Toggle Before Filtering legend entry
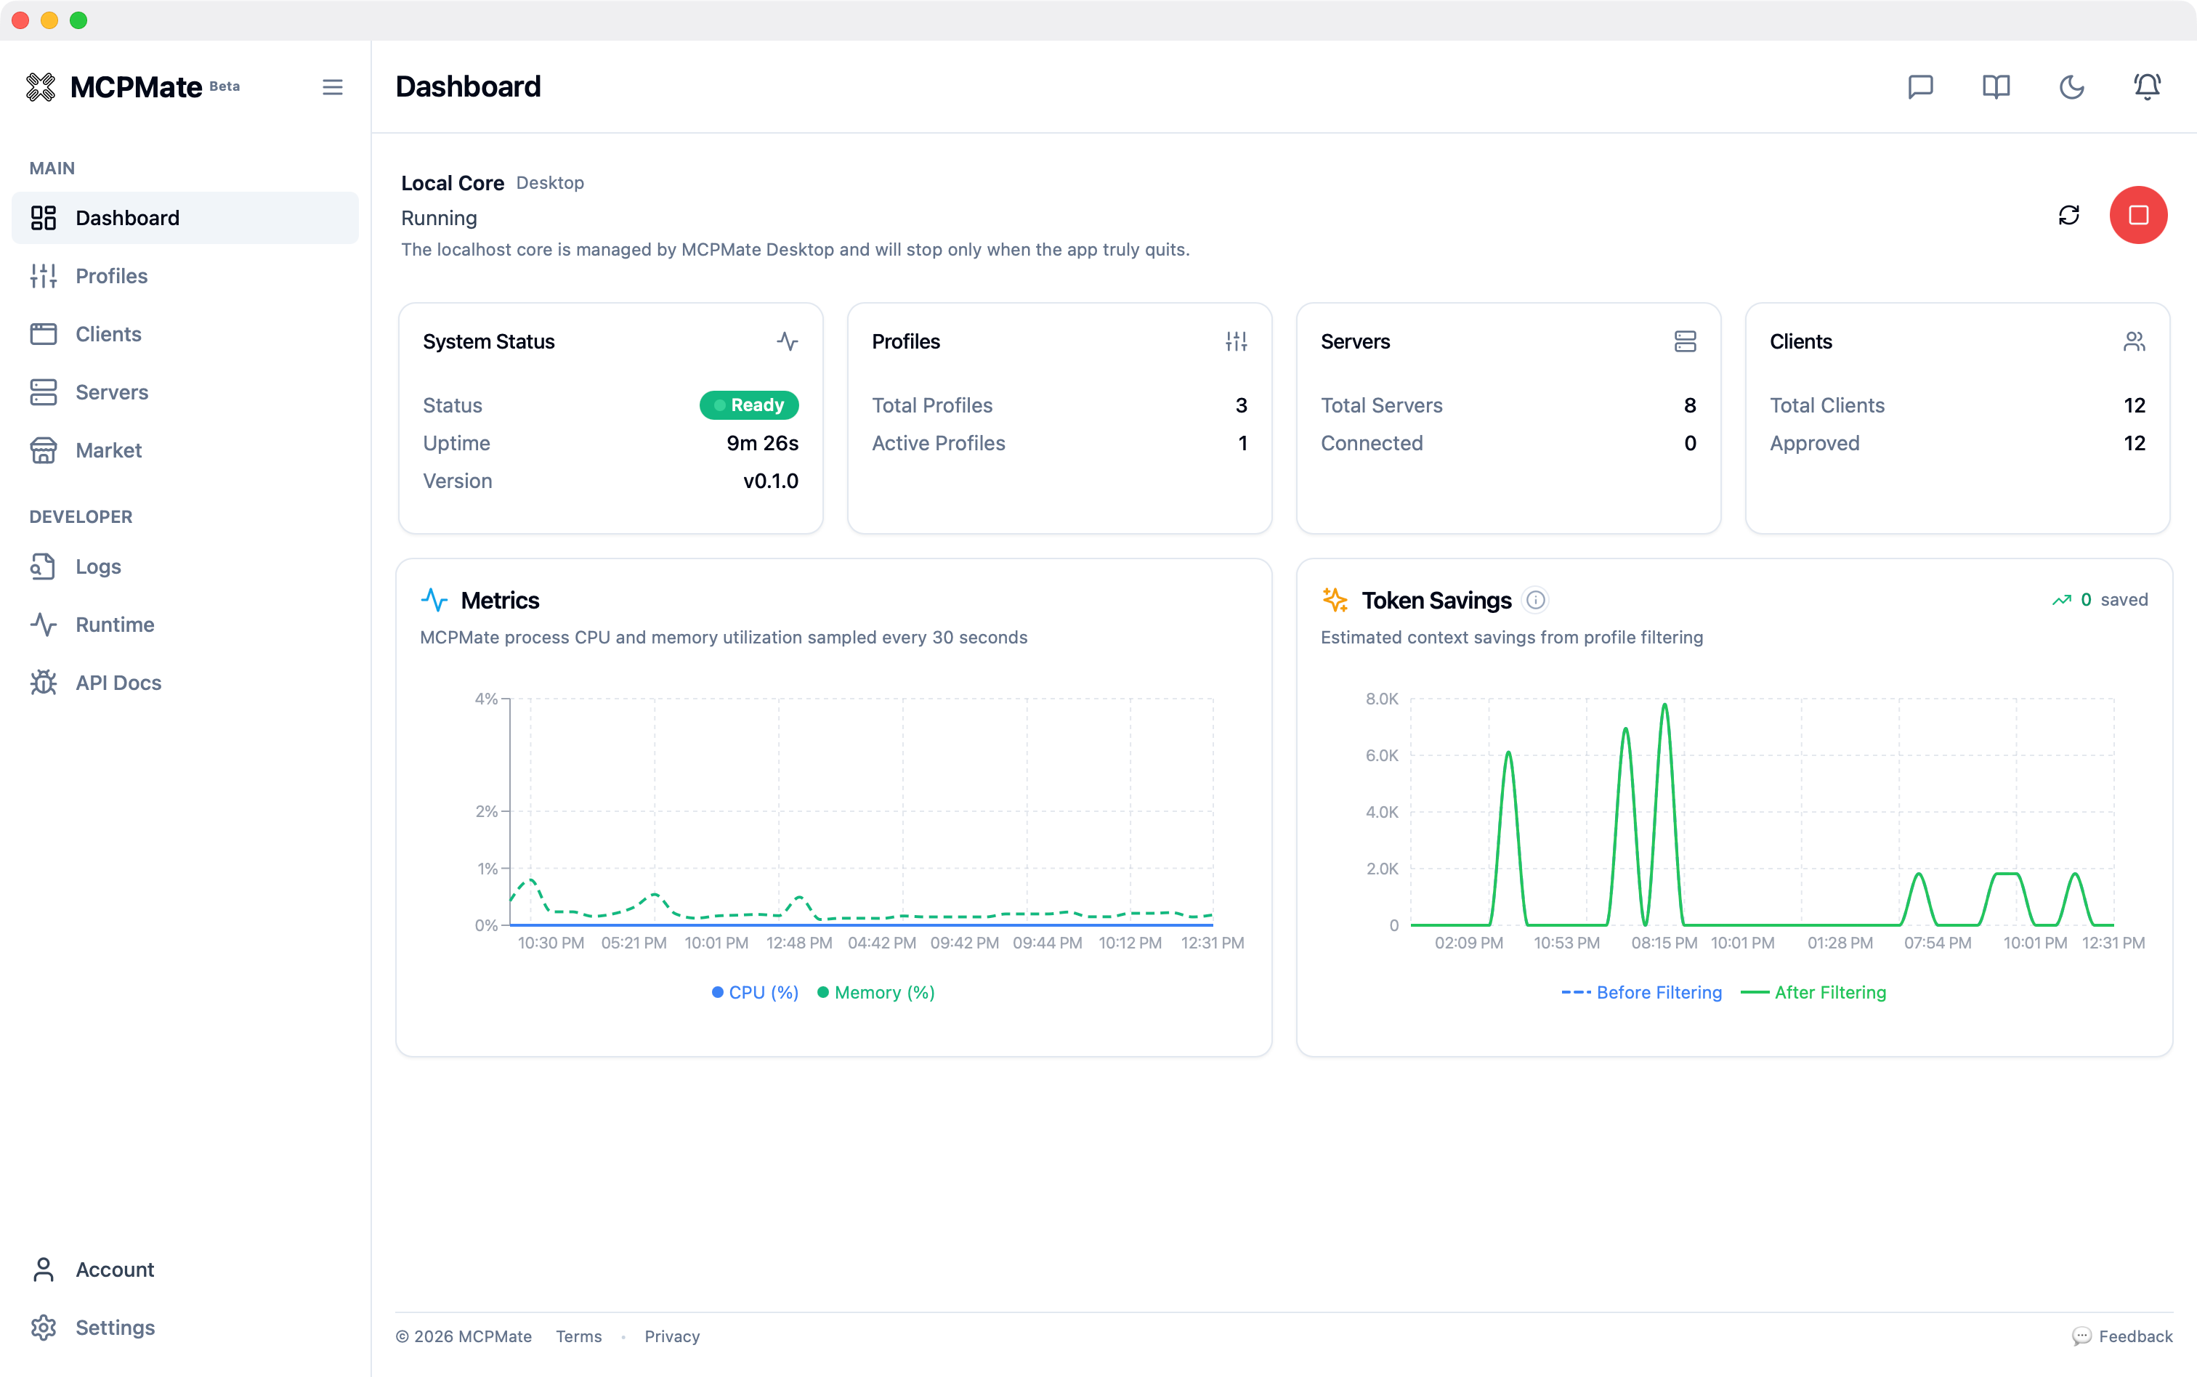 [x=1641, y=993]
